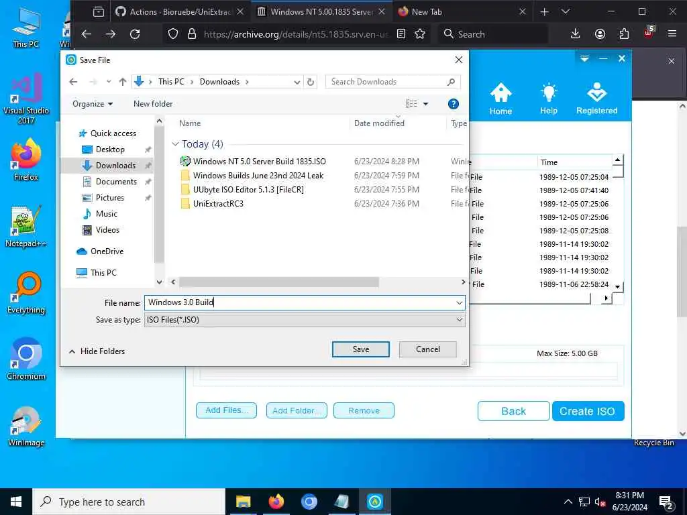Select OneDrive in navigation pane
The width and height of the screenshot is (687, 515).
(107, 251)
